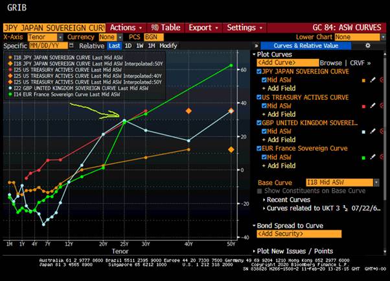Image resolution: width=390 pixels, height=281 pixels.
Task: Uncheck GBP UNITED KINGDOM SOVEREIGN checkbox
Action: 259,123
